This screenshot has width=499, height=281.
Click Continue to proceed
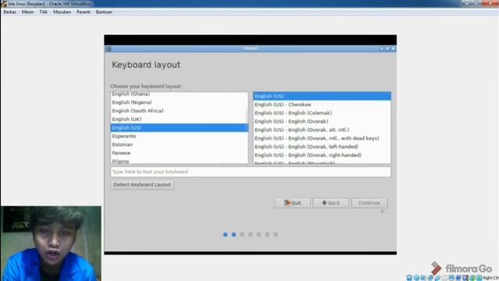pos(369,203)
